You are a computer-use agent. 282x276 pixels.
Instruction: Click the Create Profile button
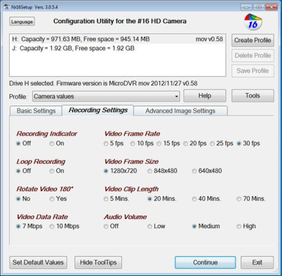(253, 40)
